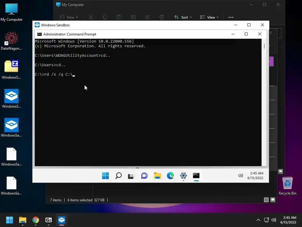This screenshot has height=227, width=302.
Task: Select the WindowsS... zip archive icon
Action: [12, 70]
